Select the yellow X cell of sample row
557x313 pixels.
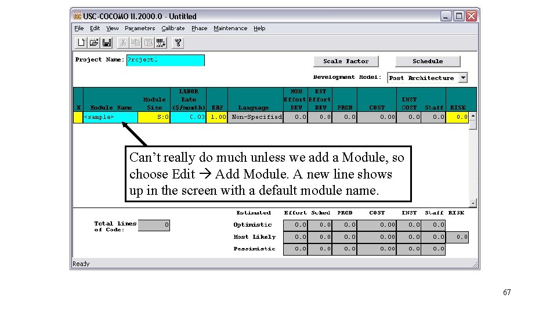78,117
